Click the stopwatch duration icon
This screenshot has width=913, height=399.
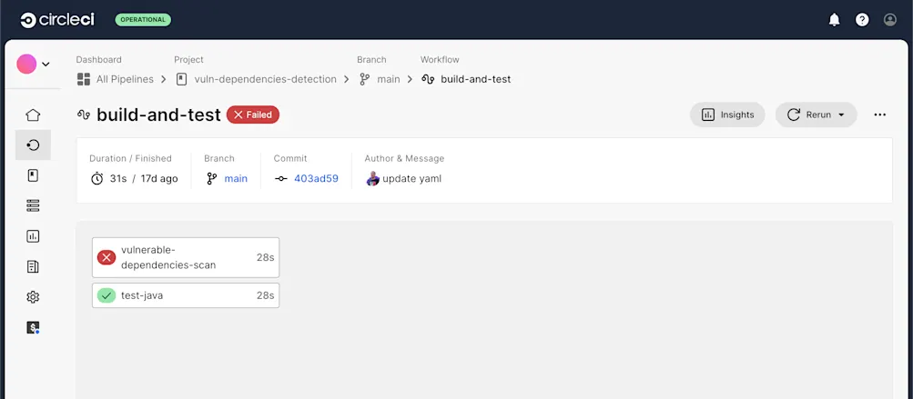point(97,178)
